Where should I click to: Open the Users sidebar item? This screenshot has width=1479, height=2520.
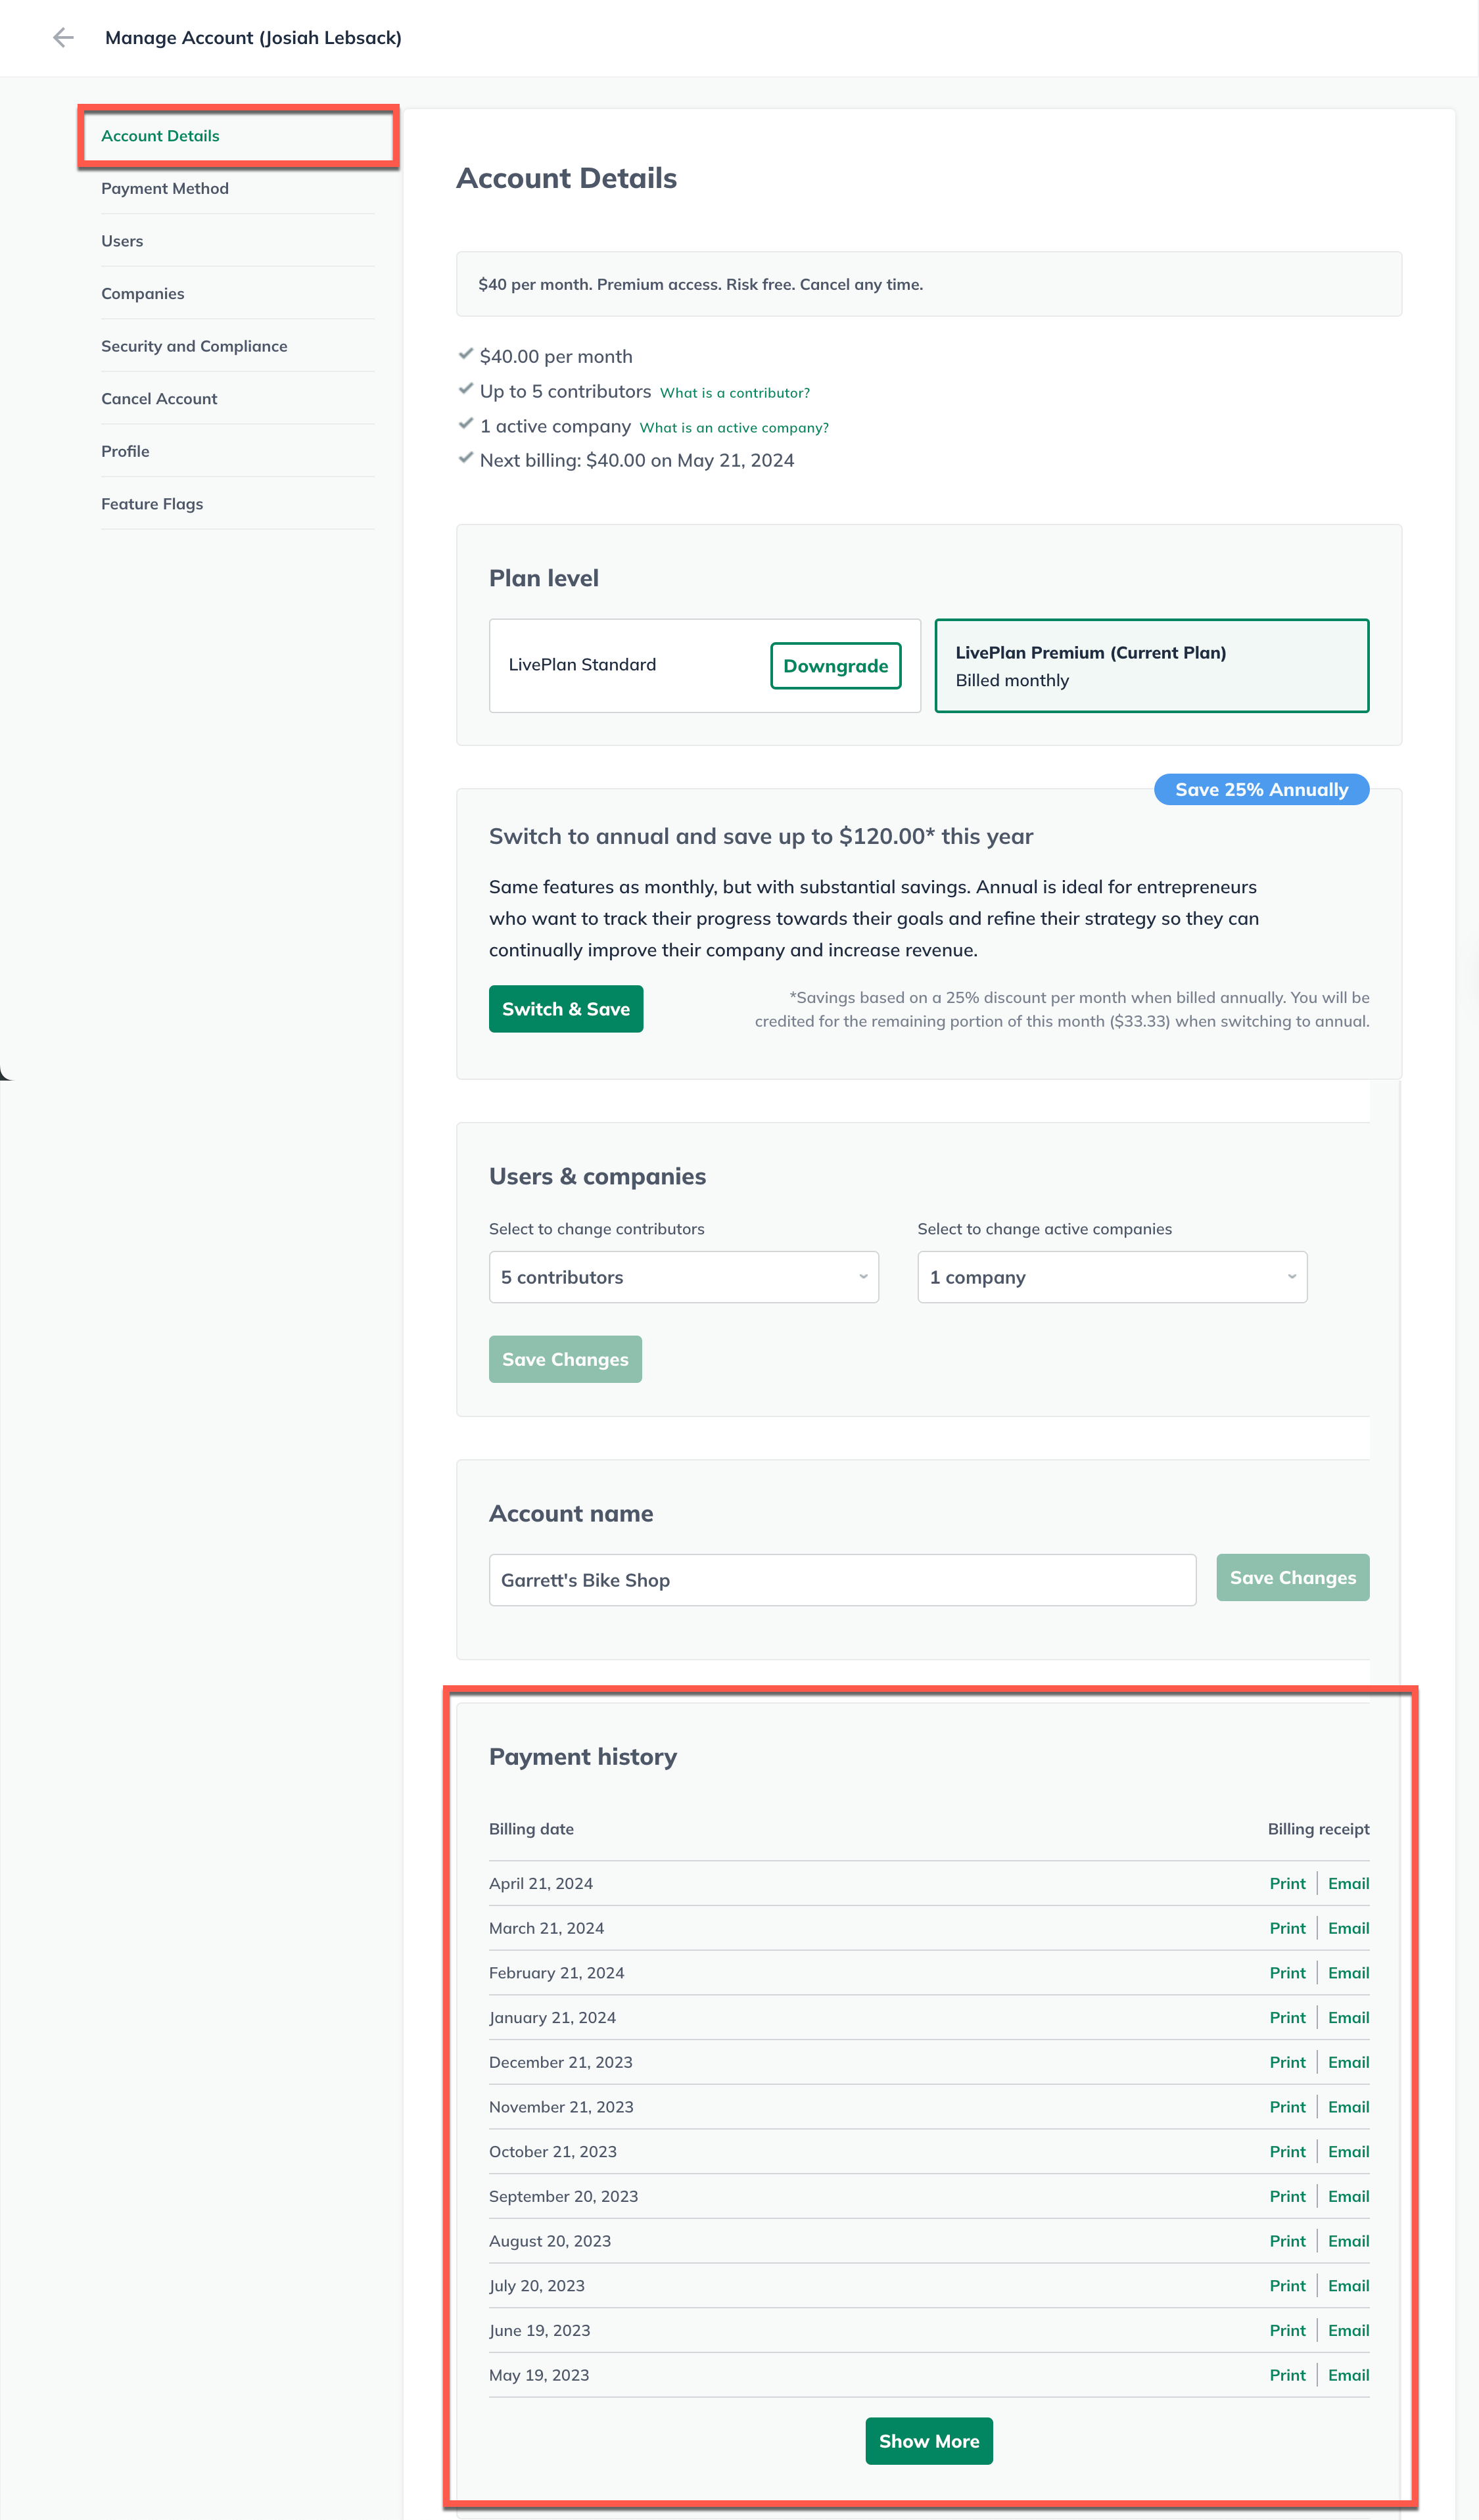[x=122, y=241]
